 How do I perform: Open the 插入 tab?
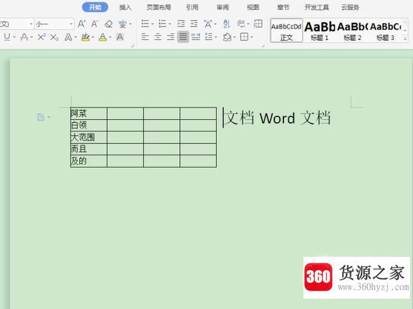click(125, 7)
